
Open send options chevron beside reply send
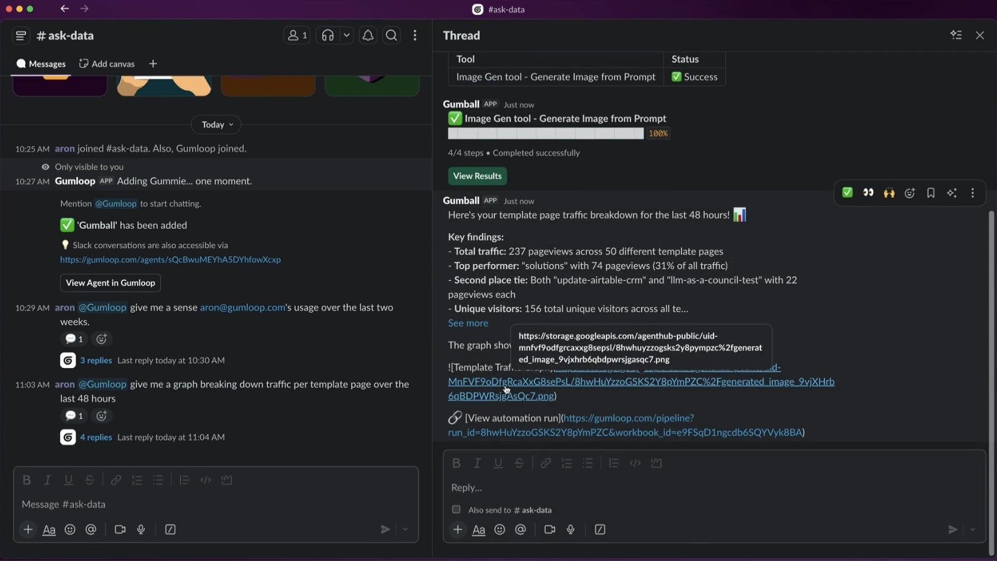[972, 529]
